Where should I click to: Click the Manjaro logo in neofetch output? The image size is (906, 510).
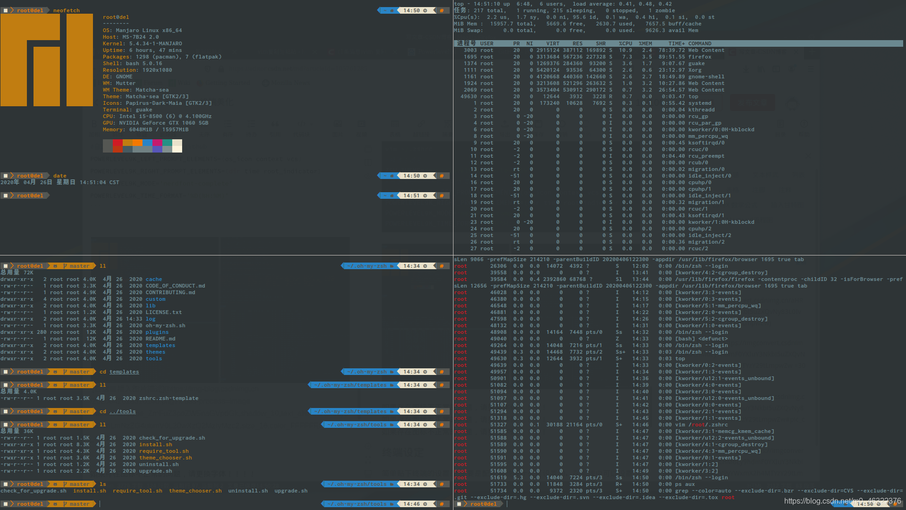pos(47,60)
